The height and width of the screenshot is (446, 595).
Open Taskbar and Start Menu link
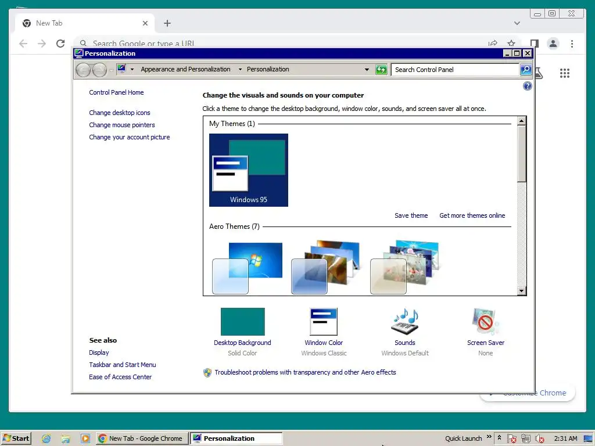[x=122, y=365]
